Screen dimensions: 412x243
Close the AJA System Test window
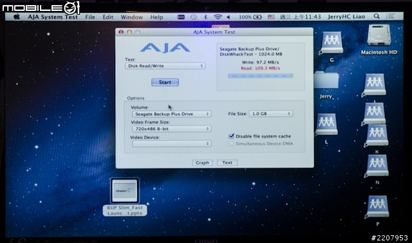(121, 32)
